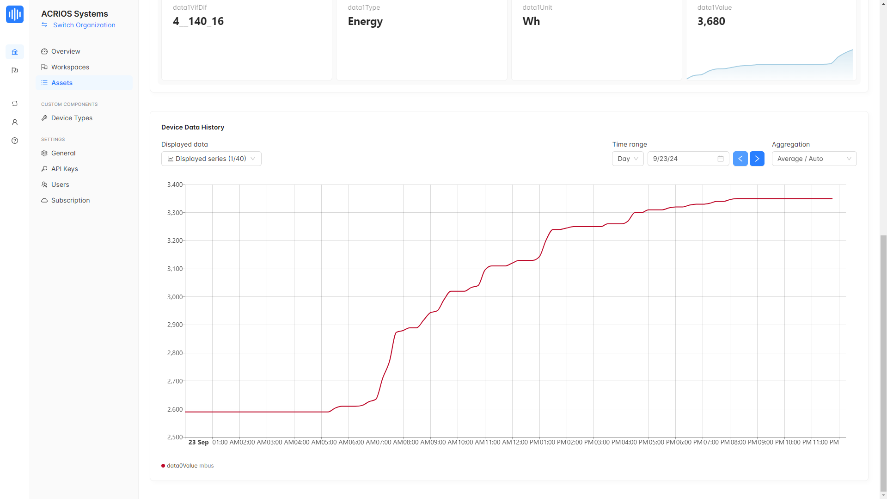Click the flag icon in left rail
Viewport: 887px width, 499px height.
pos(15,70)
